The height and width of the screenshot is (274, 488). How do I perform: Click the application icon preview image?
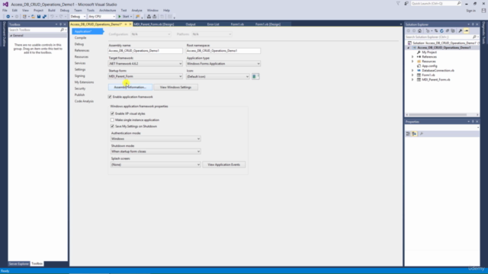[255, 76]
